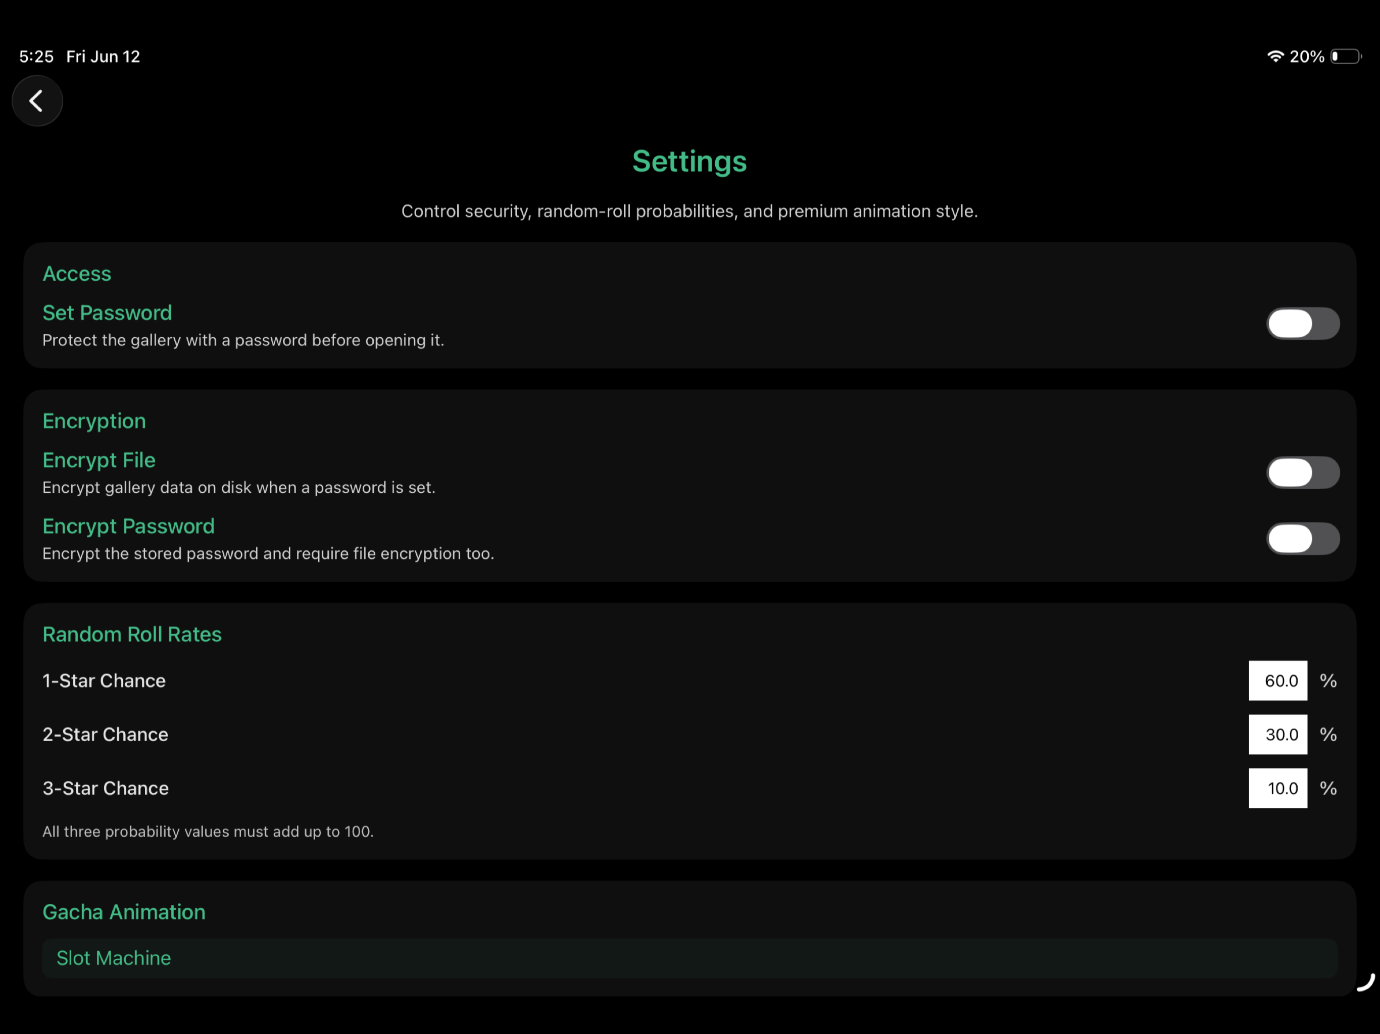Screen dimensions: 1380x1034
Task: Click the Encrypt Password label
Action: pyautogui.click(x=128, y=527)
